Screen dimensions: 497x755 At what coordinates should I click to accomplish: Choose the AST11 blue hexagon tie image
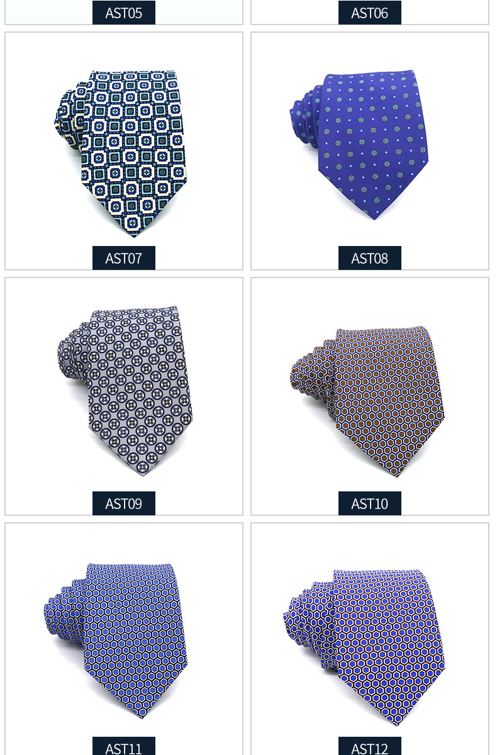tap(116, 640)
